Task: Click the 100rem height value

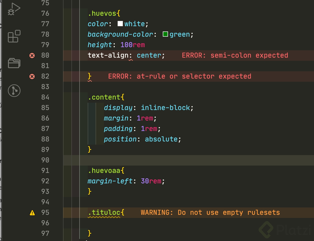Action: 133,45
